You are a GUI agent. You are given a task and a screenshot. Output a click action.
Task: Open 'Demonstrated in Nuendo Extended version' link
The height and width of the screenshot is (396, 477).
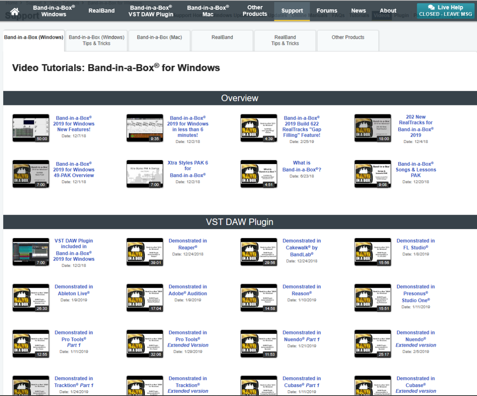(x=416, y=339)
